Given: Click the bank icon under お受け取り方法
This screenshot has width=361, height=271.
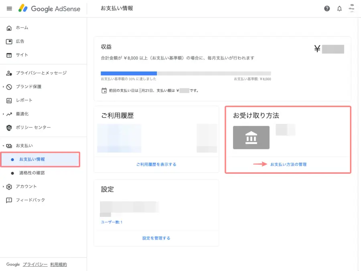Looking at the screenshot, I should click(x=251, y=137).
